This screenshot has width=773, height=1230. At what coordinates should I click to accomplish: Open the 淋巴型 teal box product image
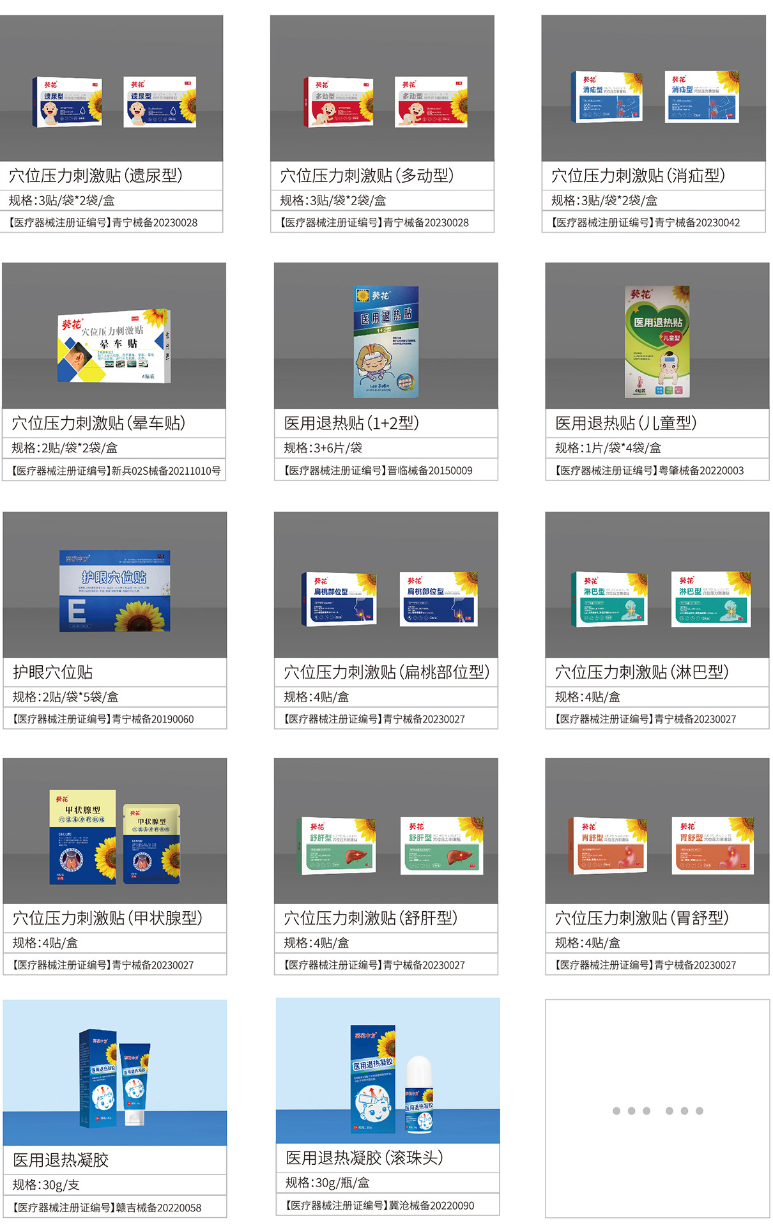pyautogui.click(x=657, y=585)
